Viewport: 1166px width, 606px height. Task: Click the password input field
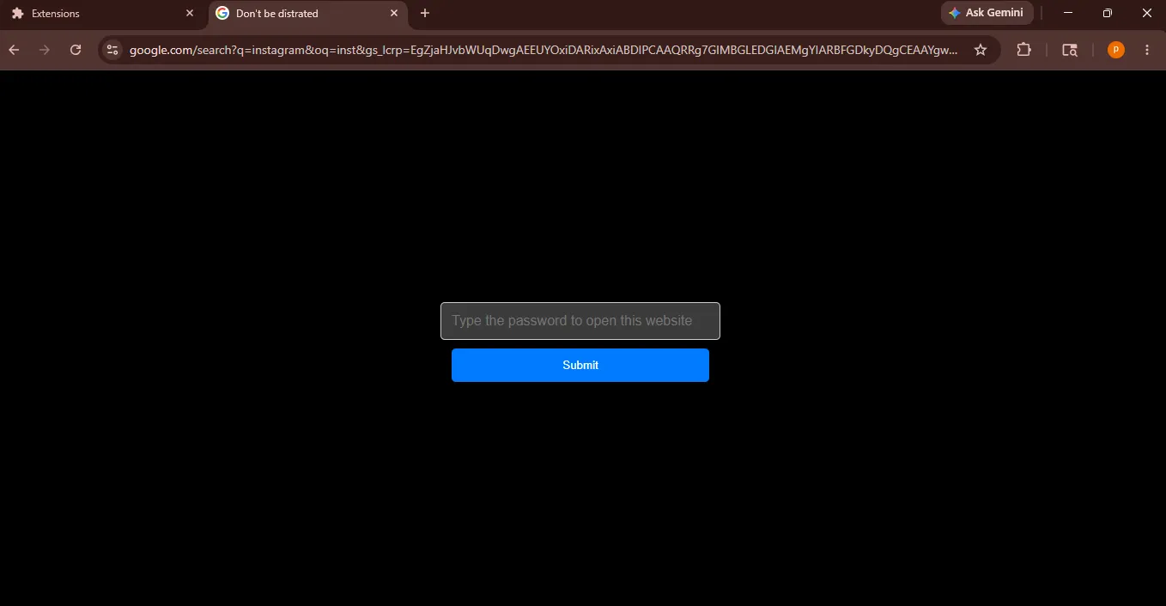580,321
